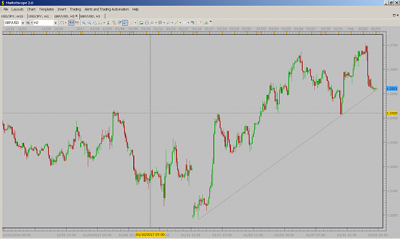Switch to the USD/JPY, m1 chart tab
Viewport: 400px width, 239px height.
(x=39, y=16)
